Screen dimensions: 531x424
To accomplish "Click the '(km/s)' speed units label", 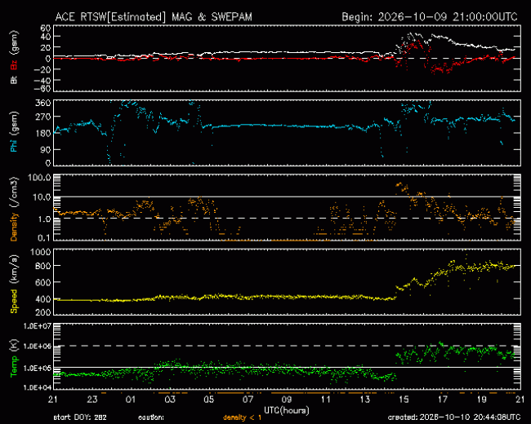I will point(14,269).
